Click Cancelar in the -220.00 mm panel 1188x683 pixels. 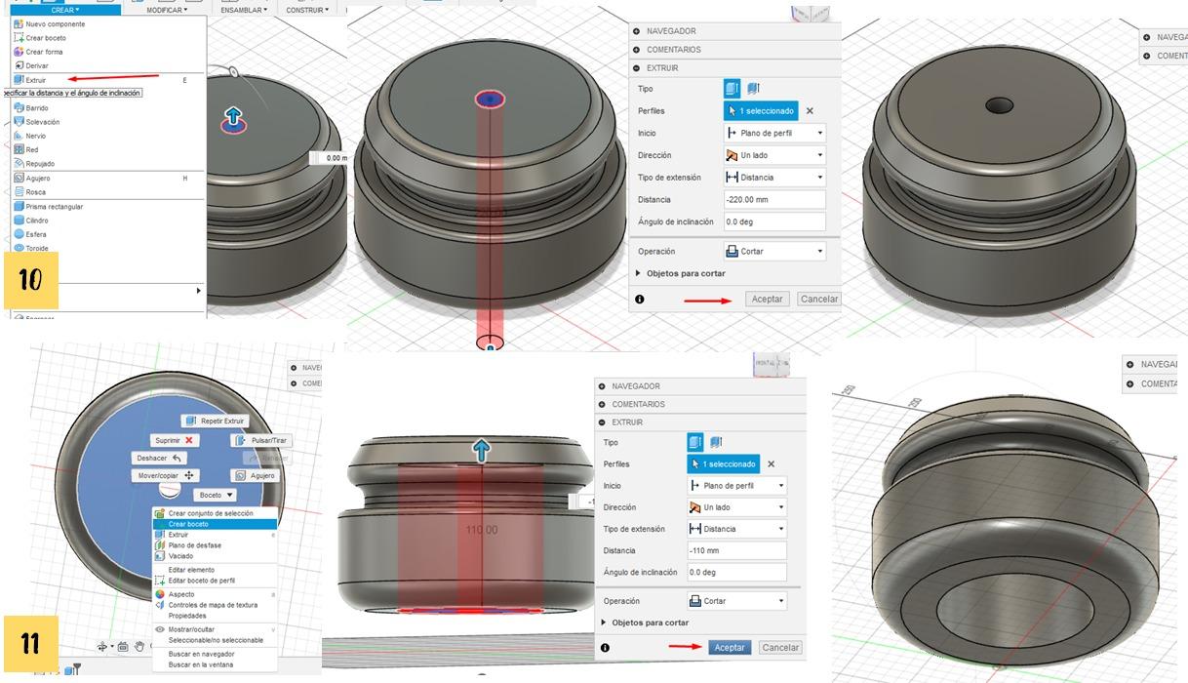tap(818, 300)
